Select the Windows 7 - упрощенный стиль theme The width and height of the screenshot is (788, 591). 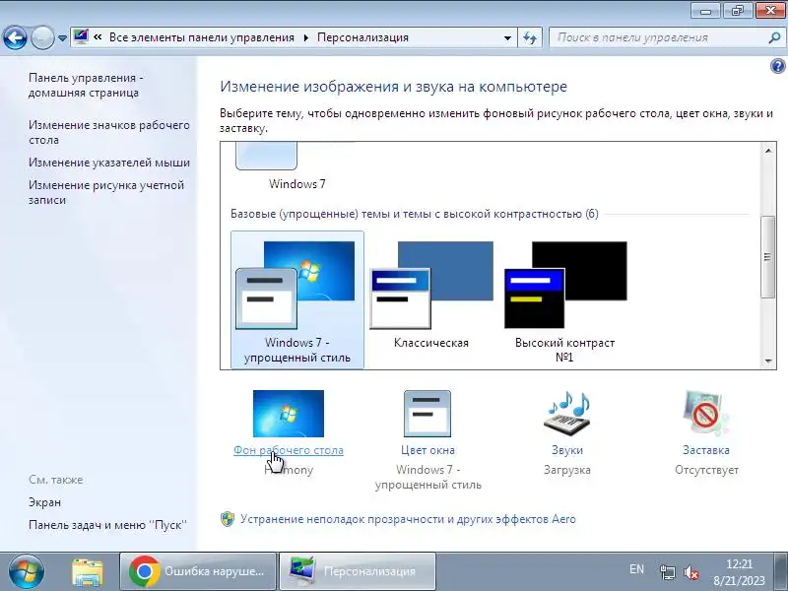[297, 300]
